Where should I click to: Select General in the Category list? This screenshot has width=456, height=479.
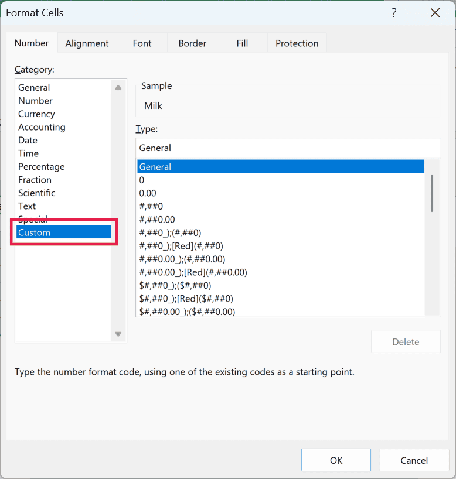(x=64, y=88)
